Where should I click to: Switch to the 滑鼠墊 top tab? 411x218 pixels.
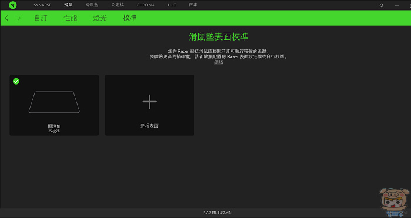92,5
